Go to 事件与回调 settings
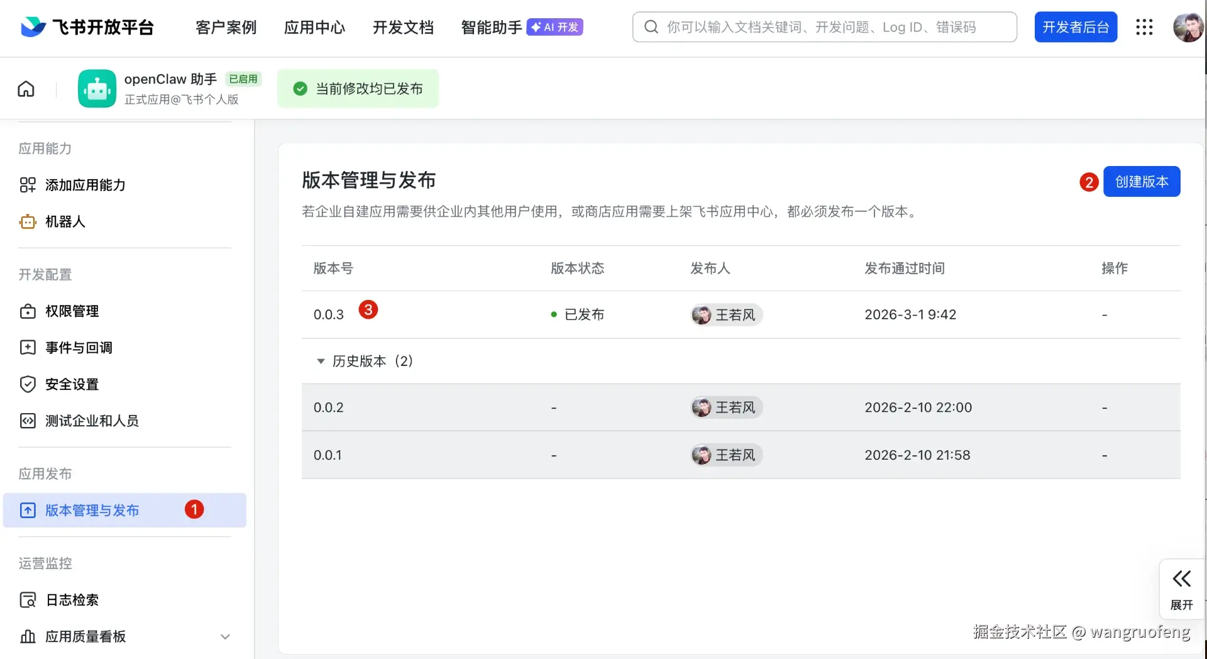 pos(79,348)
